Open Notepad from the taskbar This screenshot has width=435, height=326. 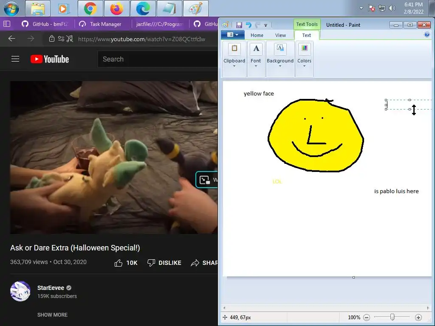coord(169,8)
